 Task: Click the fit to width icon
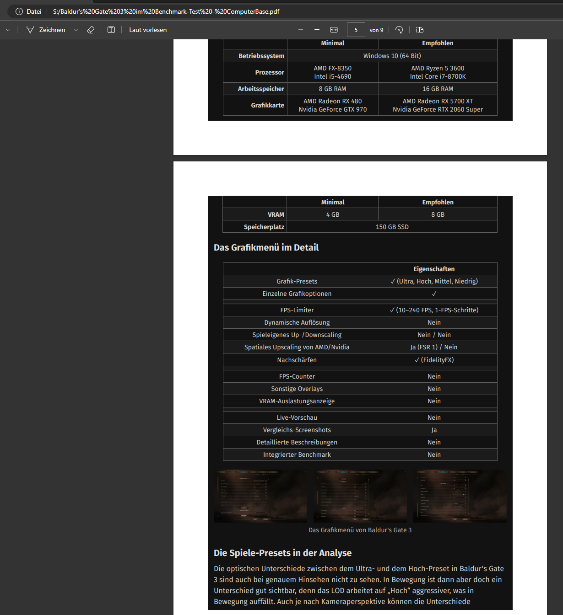[x=334, y=30]
